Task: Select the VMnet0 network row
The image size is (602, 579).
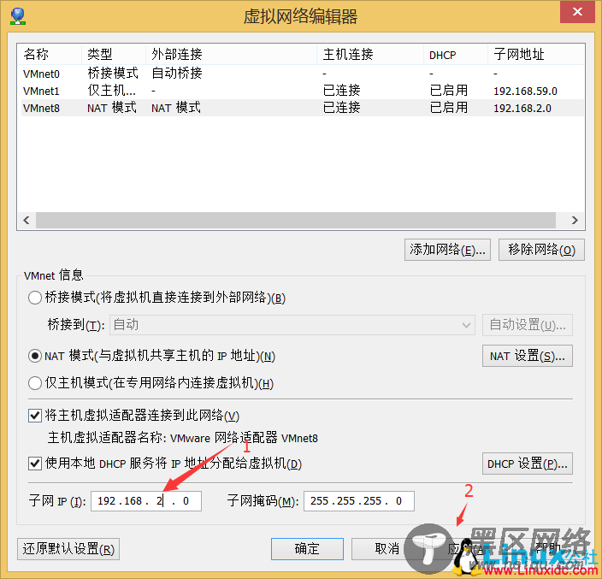Action: coord(303,74)
